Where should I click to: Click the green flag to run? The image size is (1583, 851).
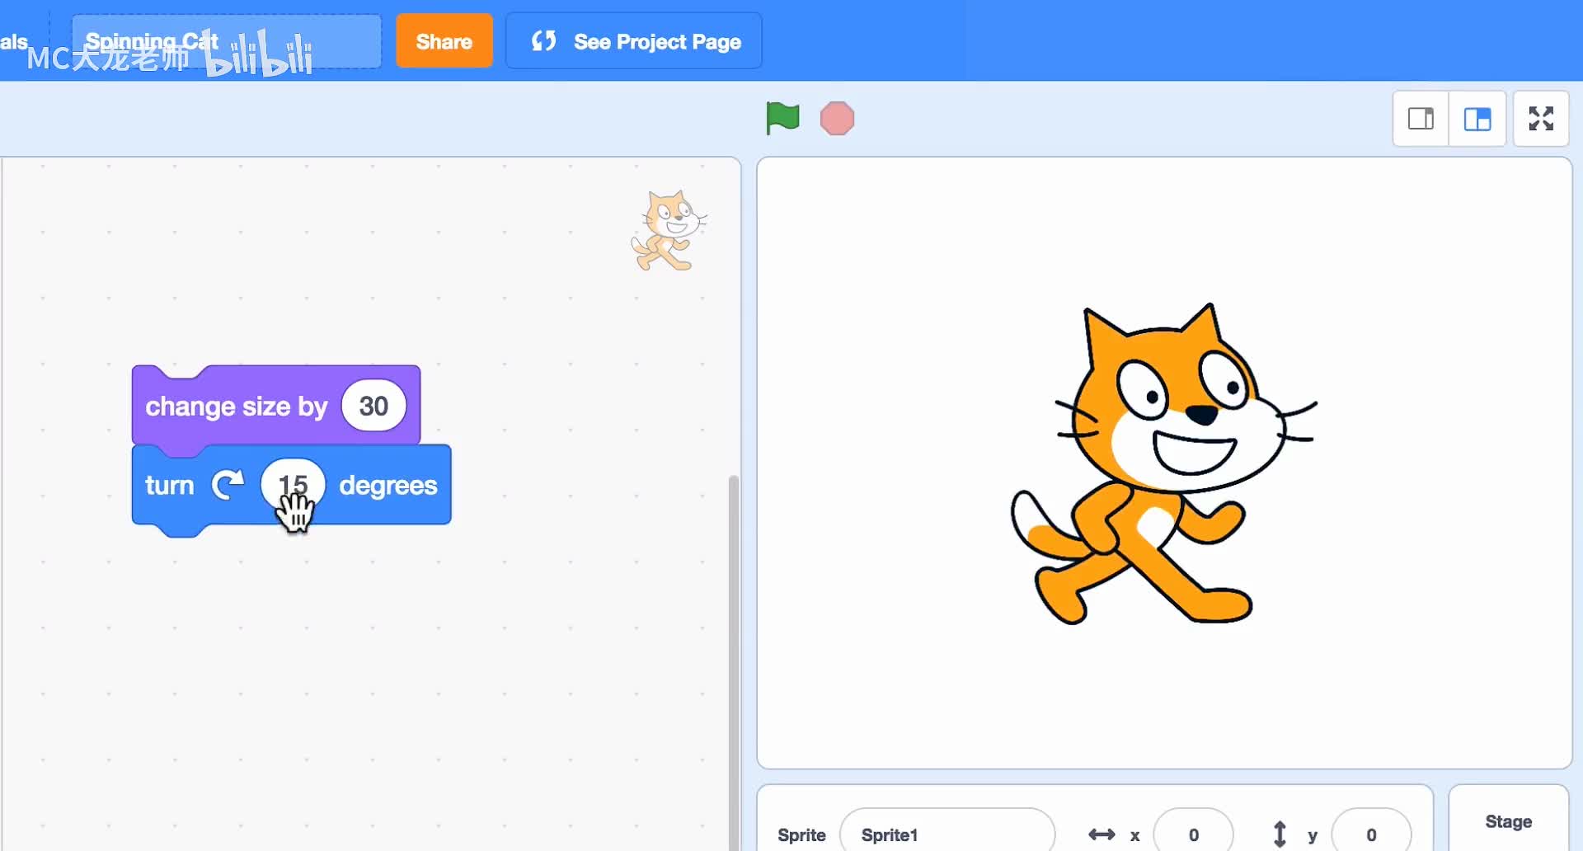(x=782, y=118)
